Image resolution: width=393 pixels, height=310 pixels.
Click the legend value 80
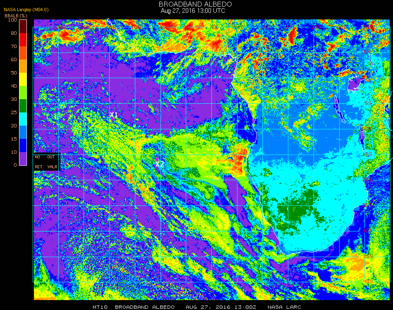click(14, 33)
